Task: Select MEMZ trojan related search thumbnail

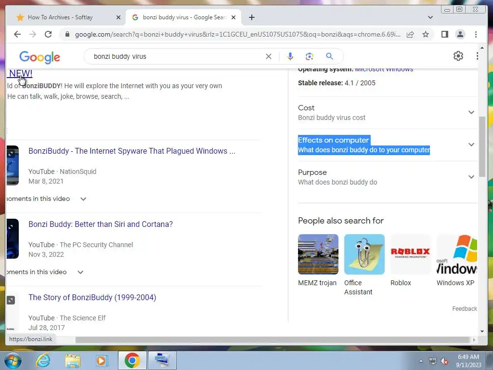Action: click(318, 254)
